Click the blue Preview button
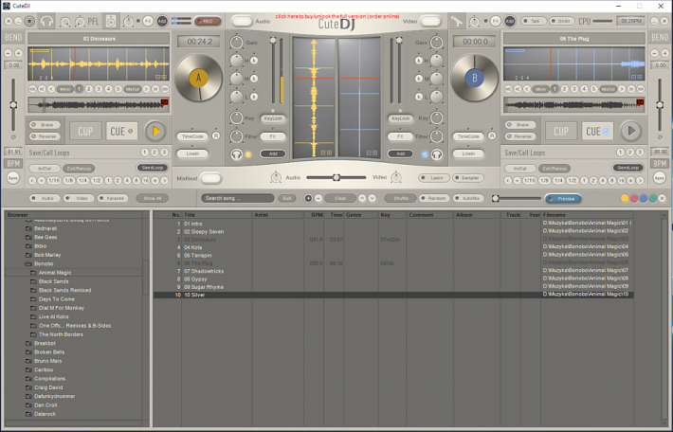The image size is (673, 432). click(x=563, y=199)
